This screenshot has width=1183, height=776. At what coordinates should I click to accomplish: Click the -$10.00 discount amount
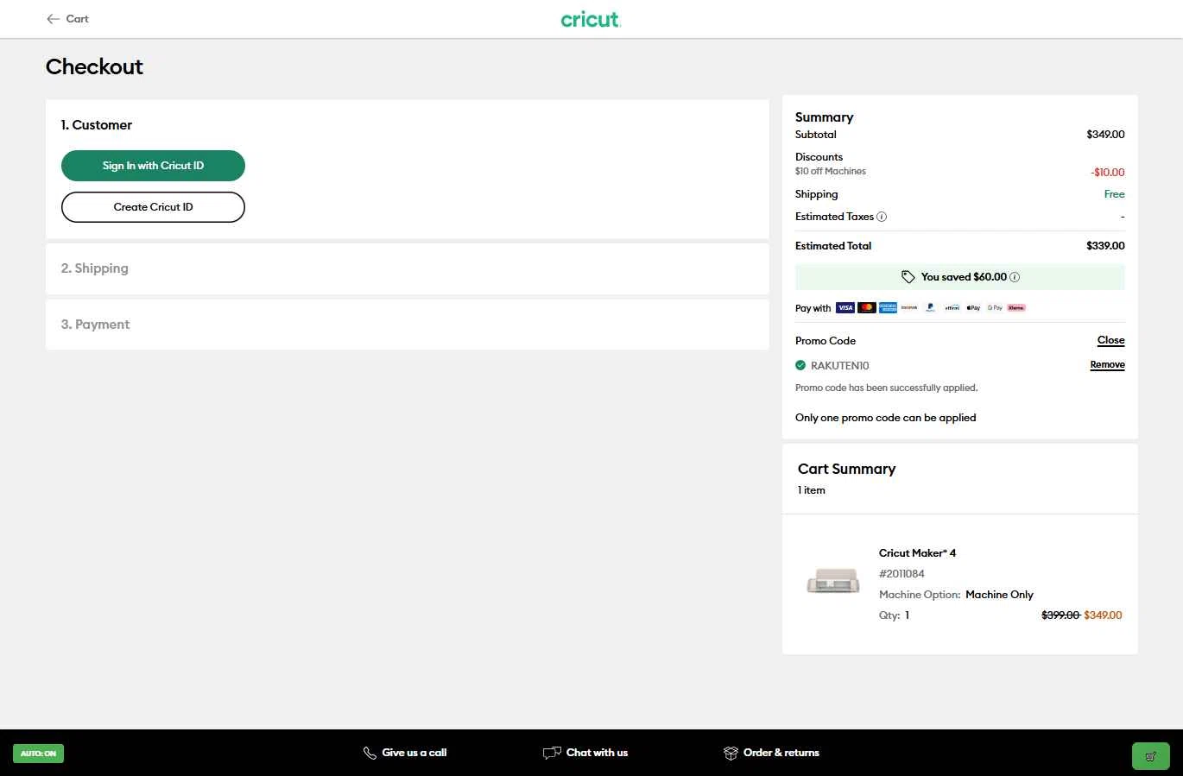1107,173
